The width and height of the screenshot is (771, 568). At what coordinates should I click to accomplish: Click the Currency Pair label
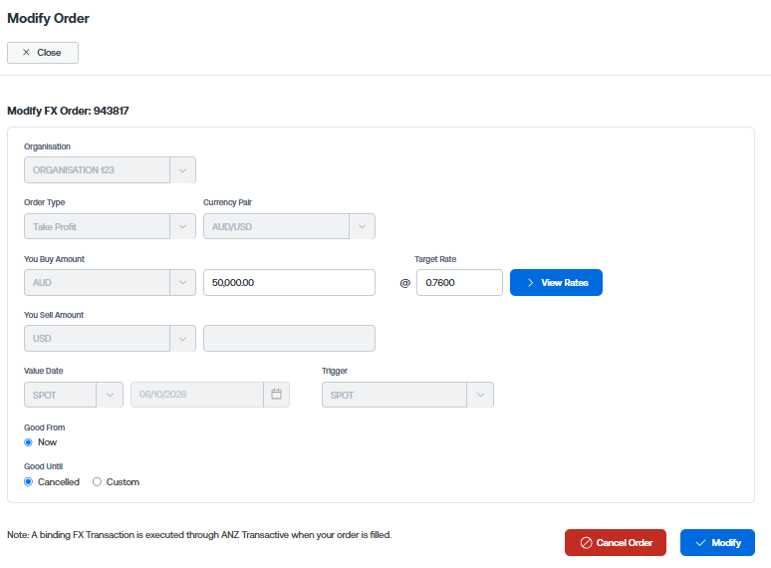[x=228, y=202]
